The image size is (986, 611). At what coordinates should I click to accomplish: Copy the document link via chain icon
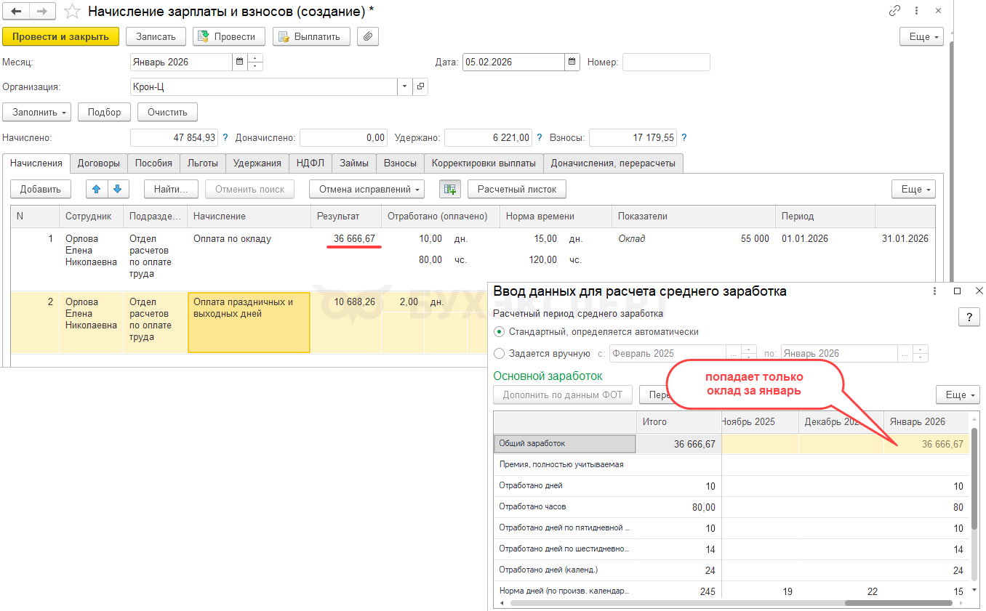[894, 12]
